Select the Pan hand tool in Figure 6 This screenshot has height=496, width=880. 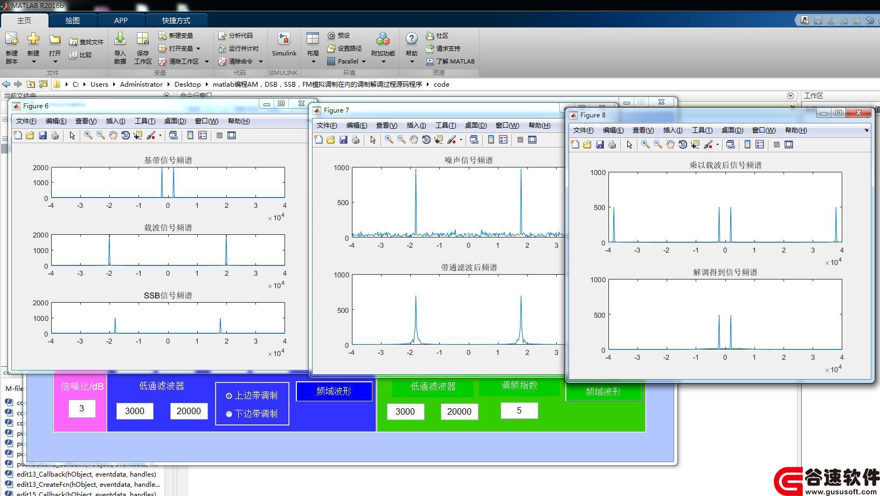113,135
